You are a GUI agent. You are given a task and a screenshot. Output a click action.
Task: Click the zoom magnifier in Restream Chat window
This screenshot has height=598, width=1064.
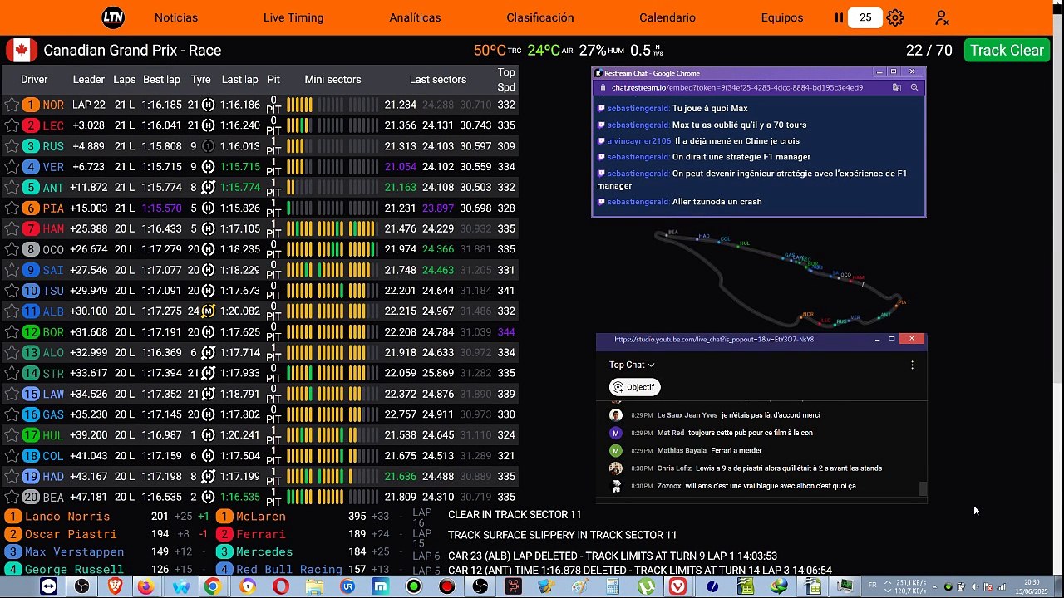[914, 87]
